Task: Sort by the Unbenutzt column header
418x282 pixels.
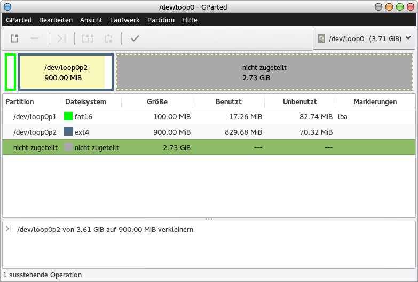Action: tap(299, 101)
